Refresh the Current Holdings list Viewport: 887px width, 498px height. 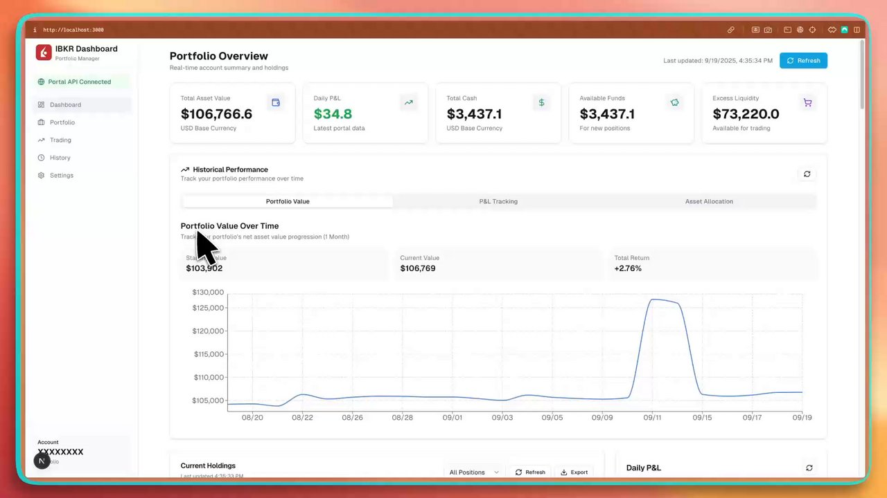[530, 472]
